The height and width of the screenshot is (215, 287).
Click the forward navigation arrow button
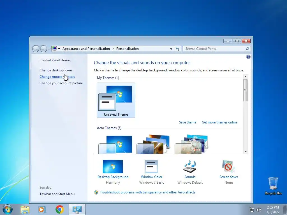tap(43, 49)
